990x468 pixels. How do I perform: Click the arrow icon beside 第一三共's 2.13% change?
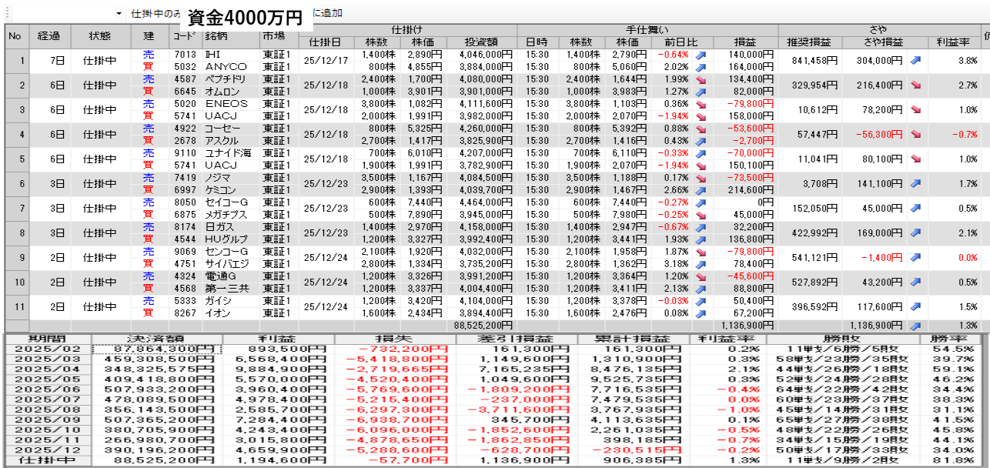[x=701, y=289]
